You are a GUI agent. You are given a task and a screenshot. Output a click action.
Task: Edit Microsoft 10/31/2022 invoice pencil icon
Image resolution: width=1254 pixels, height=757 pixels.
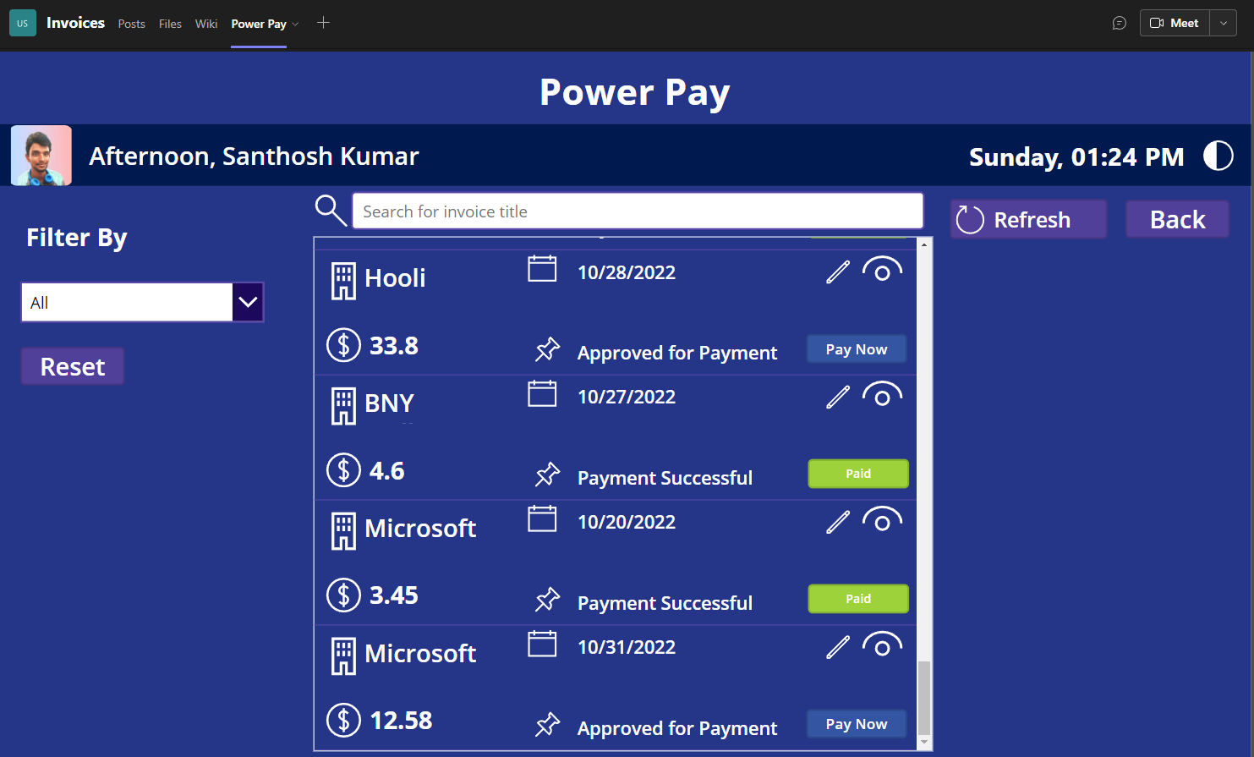pos(838,647)
